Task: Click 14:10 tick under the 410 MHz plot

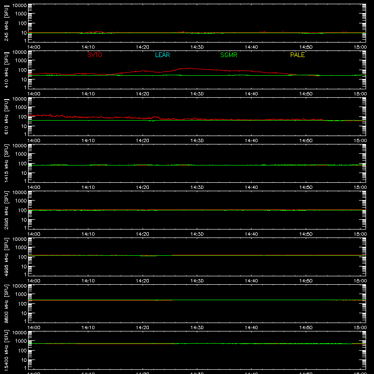Action: pos(88,94)
